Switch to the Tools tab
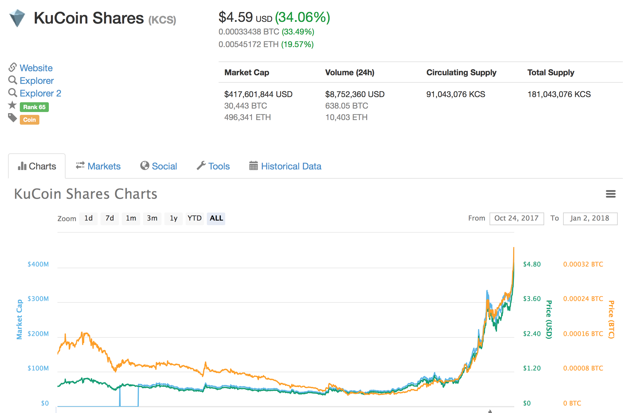 point(213,166)
